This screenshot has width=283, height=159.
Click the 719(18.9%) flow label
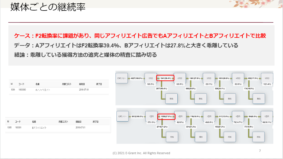coord(195,116)
